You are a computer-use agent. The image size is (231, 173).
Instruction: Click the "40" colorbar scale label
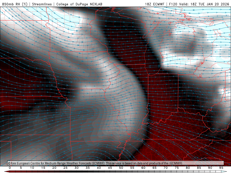(99, 168)
